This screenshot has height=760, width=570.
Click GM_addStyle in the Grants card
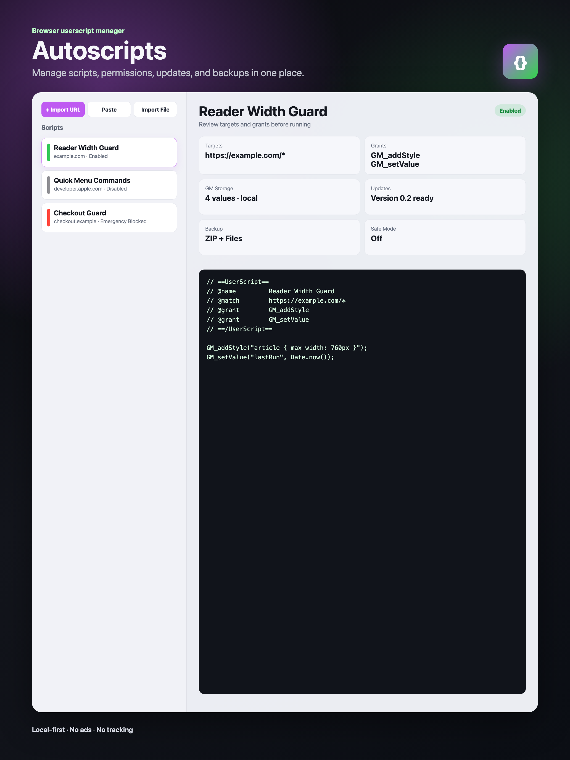coord(395,155)
